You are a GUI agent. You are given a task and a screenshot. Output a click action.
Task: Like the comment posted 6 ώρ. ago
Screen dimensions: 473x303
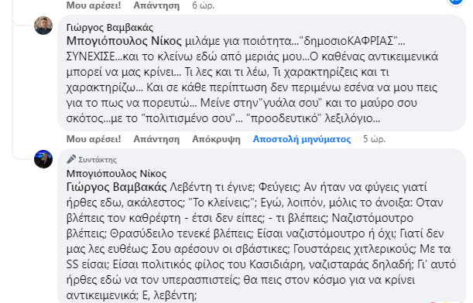click(x=94, y=5)
